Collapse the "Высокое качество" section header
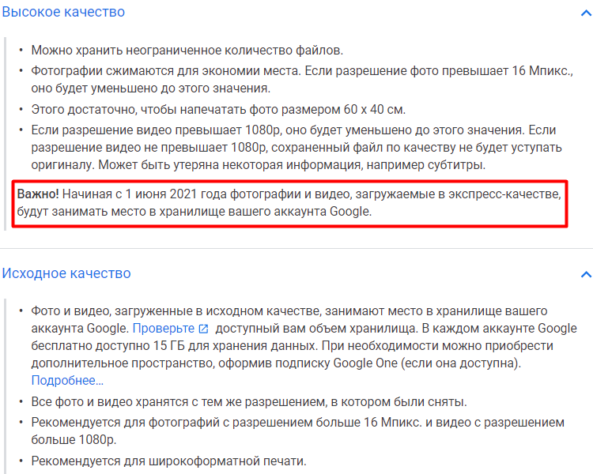 [63, 13]
